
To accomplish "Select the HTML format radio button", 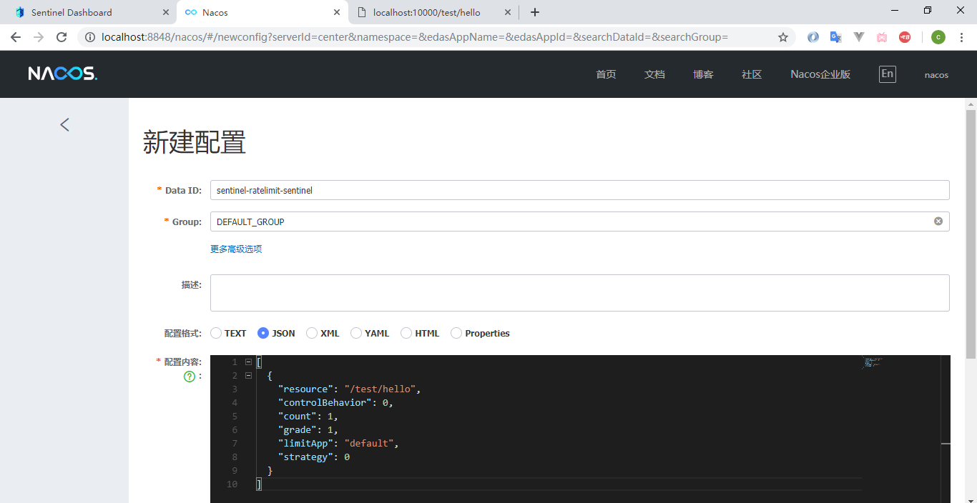I will [x=406, y=333].
